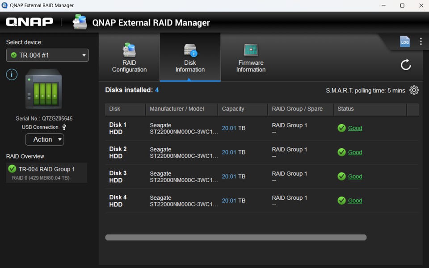Open S.M.A.R.T. polling time gear settings
Screen dimensions: 429x268
point(414,90)
